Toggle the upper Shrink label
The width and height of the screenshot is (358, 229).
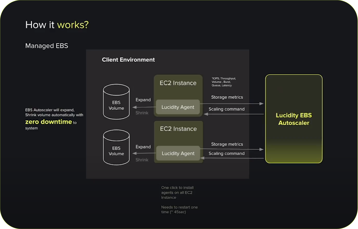point(142,113)
